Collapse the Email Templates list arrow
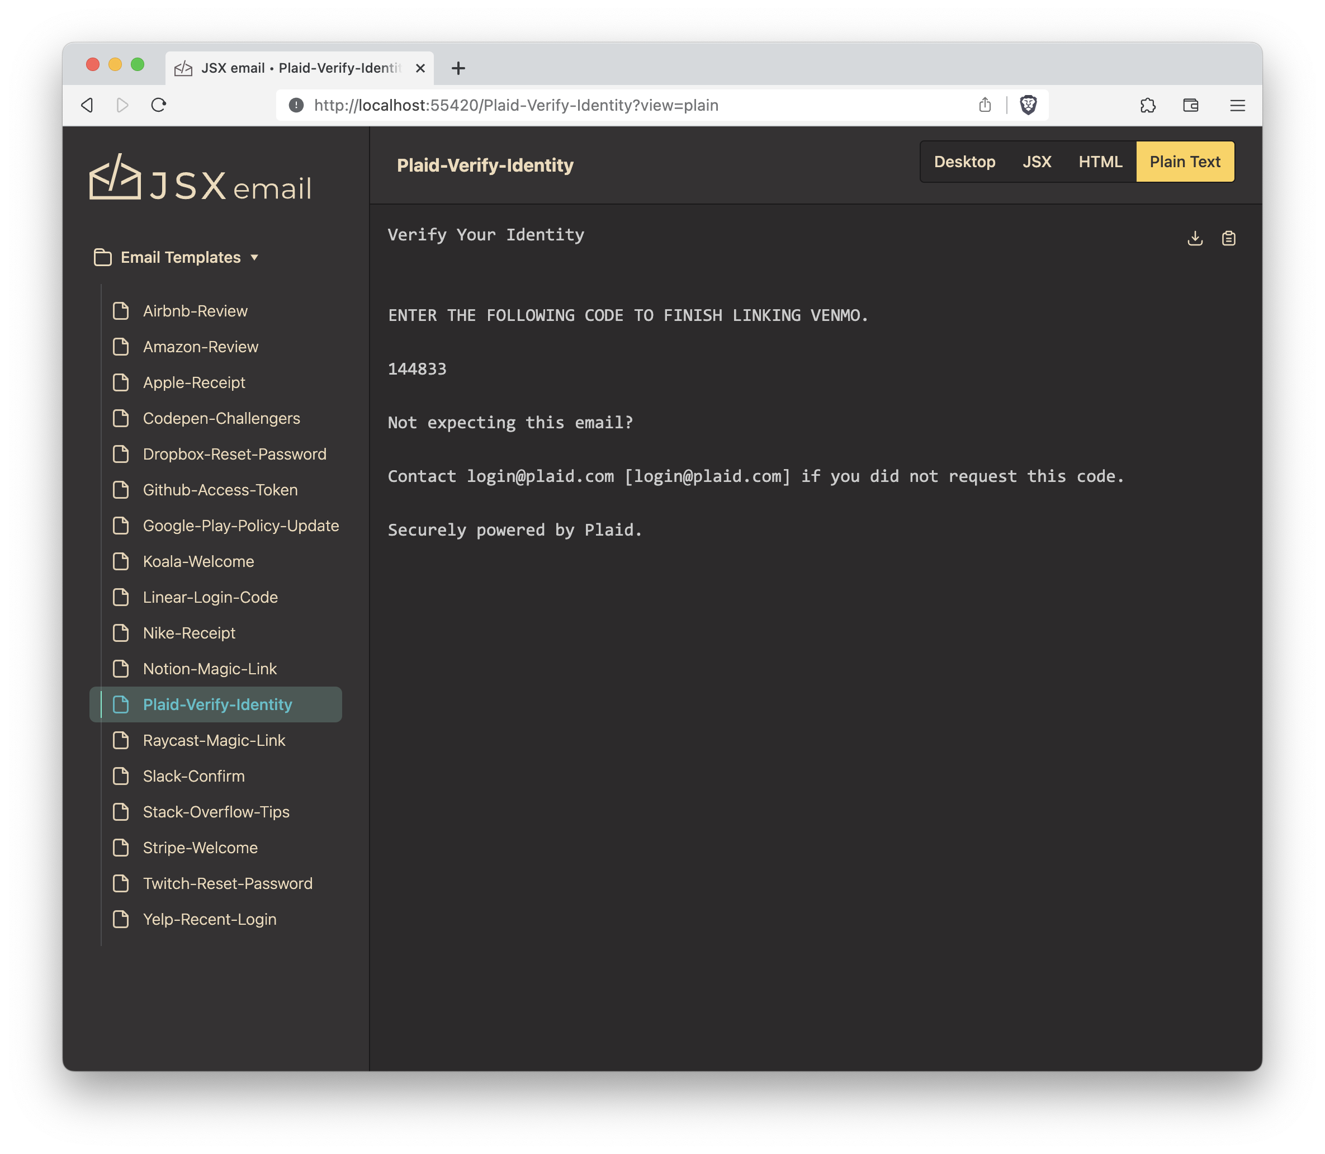The image size is (1325, 1154). click(254, 258)
